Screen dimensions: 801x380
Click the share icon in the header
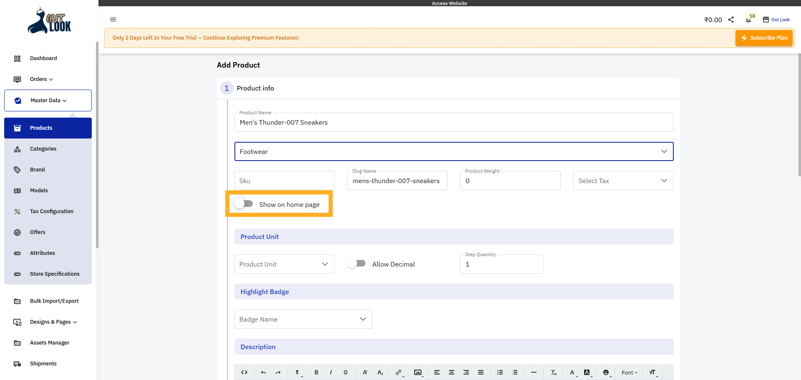[731, 20]
